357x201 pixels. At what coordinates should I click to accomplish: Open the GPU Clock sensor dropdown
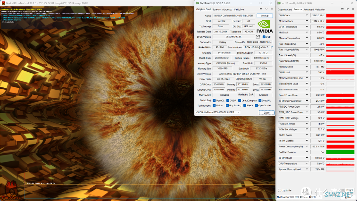(x=307, y=15)
